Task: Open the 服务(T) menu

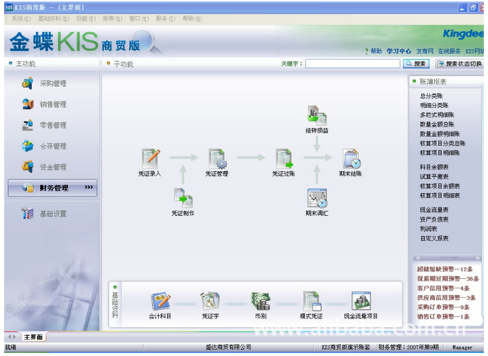Action: point(165,19)
